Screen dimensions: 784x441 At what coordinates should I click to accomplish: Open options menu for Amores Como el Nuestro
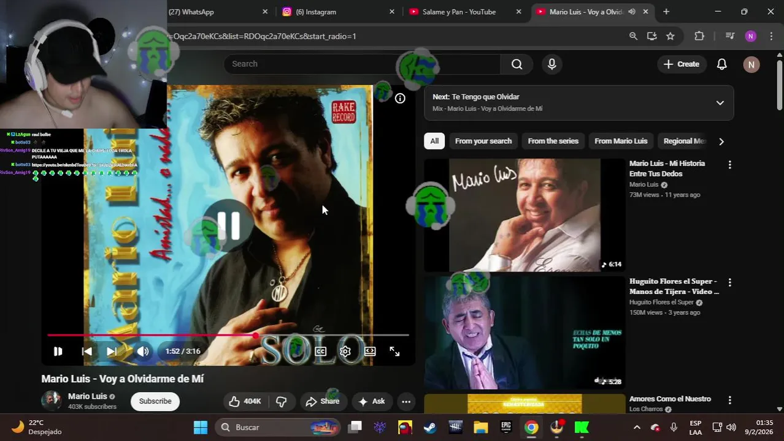[729, 400]
